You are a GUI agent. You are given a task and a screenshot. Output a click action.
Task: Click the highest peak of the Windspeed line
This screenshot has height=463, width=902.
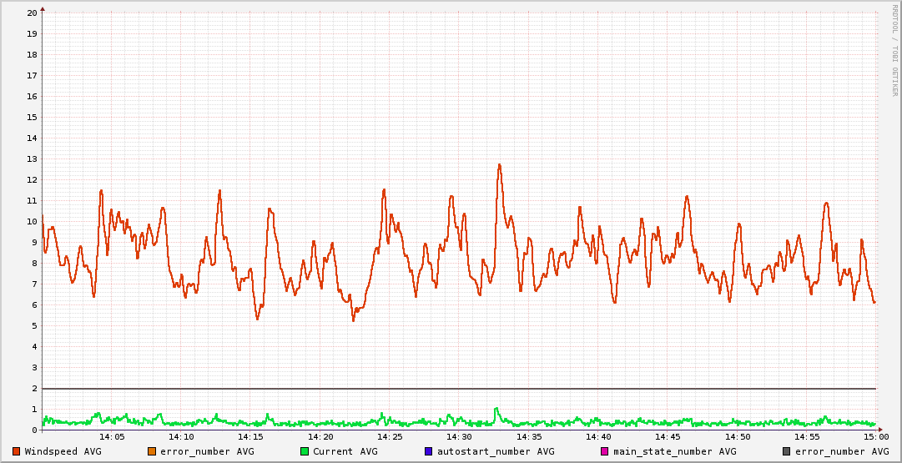pyautogui.click(x=499, y=165)
